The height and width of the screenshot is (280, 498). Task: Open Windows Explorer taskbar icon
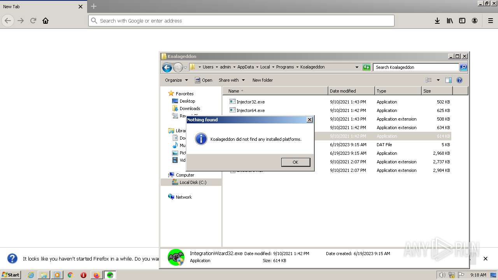click(44, 275)
